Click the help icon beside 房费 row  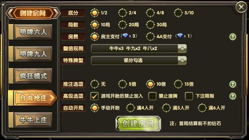pos(233,37)
